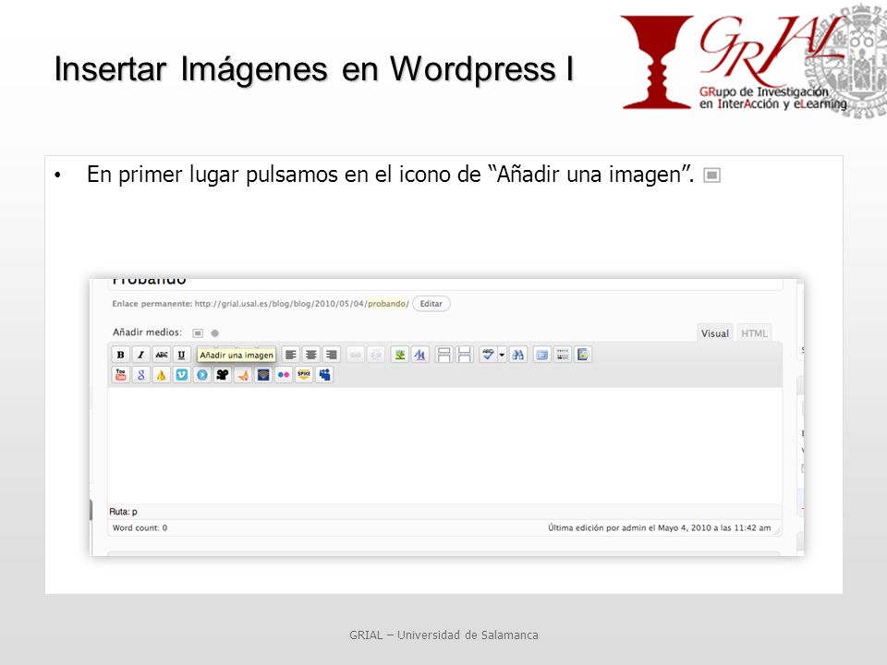Click the 'Ruta: p' path text
Image resolution: width=887 pixels, height=665 pixels.
click(123, 511)
